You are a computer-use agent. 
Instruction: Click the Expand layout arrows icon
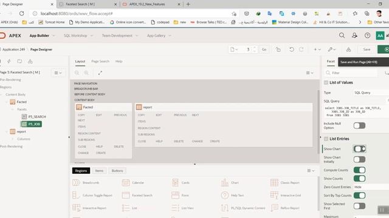click(x=100, y=73)
